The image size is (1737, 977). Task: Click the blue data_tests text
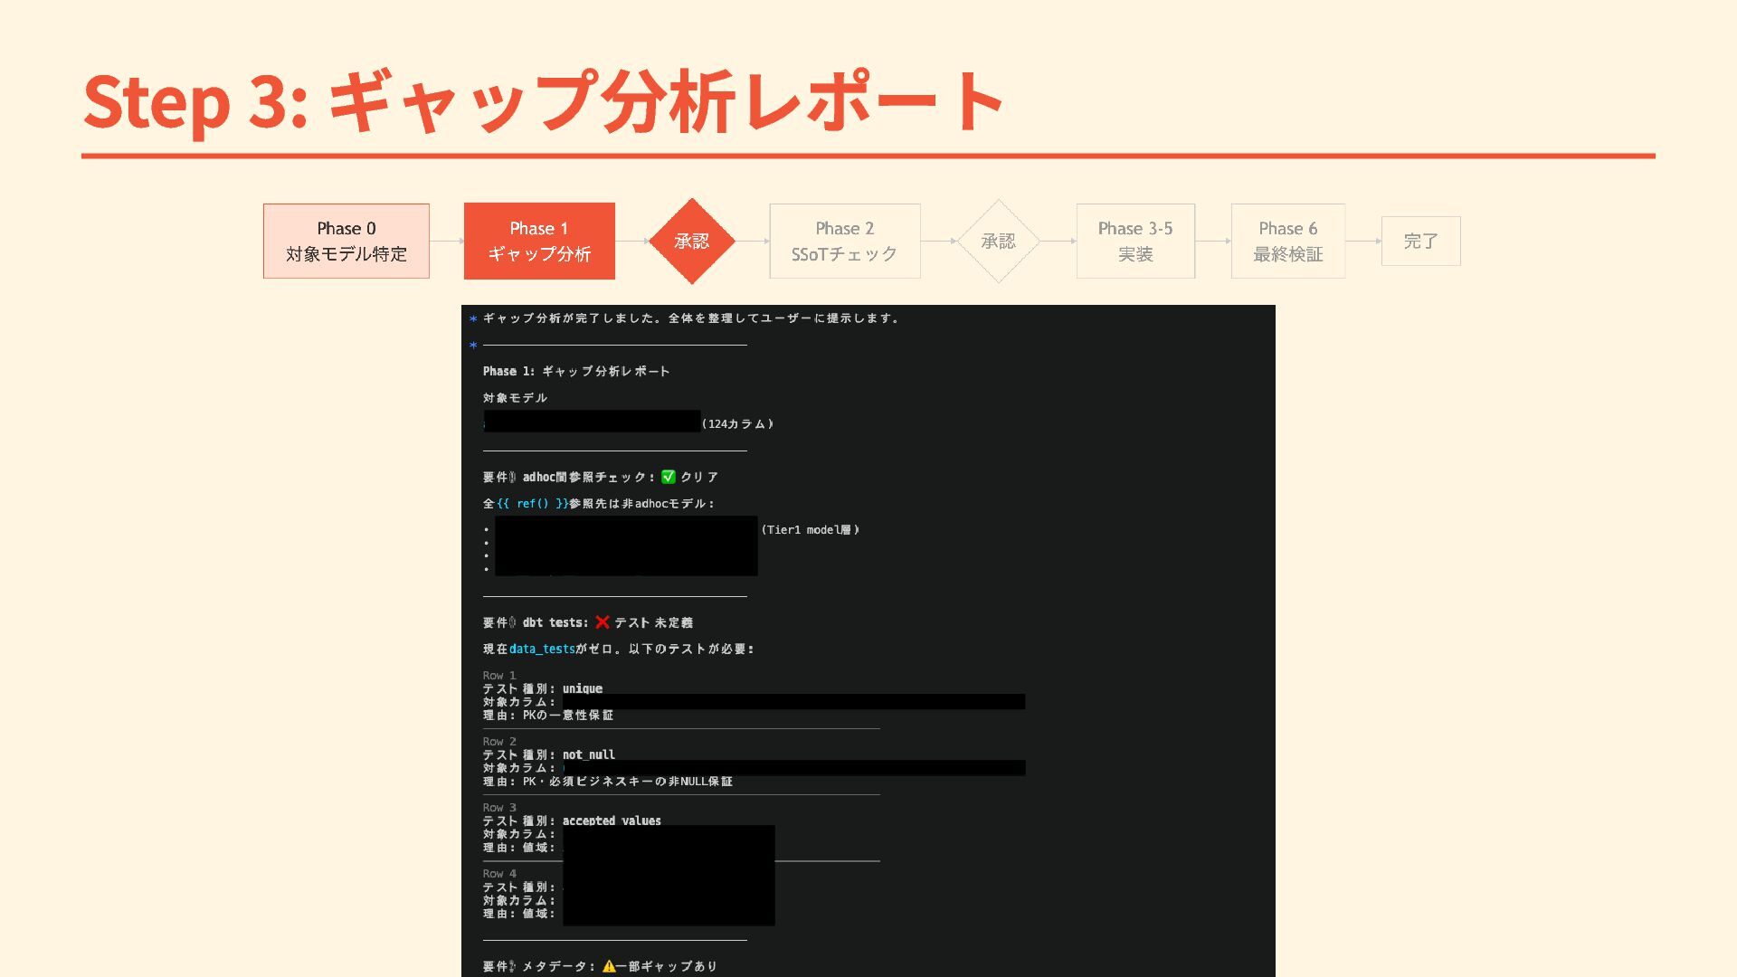coord(542,649)
